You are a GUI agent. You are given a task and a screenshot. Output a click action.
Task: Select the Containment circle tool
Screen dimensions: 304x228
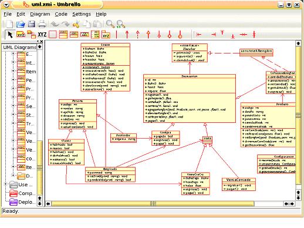pyautogui.click(x=180, y=35)
